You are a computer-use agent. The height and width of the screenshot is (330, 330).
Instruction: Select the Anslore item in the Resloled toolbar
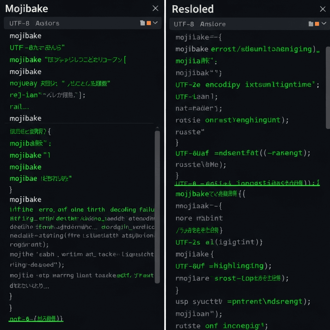click(x=213, y=24)
